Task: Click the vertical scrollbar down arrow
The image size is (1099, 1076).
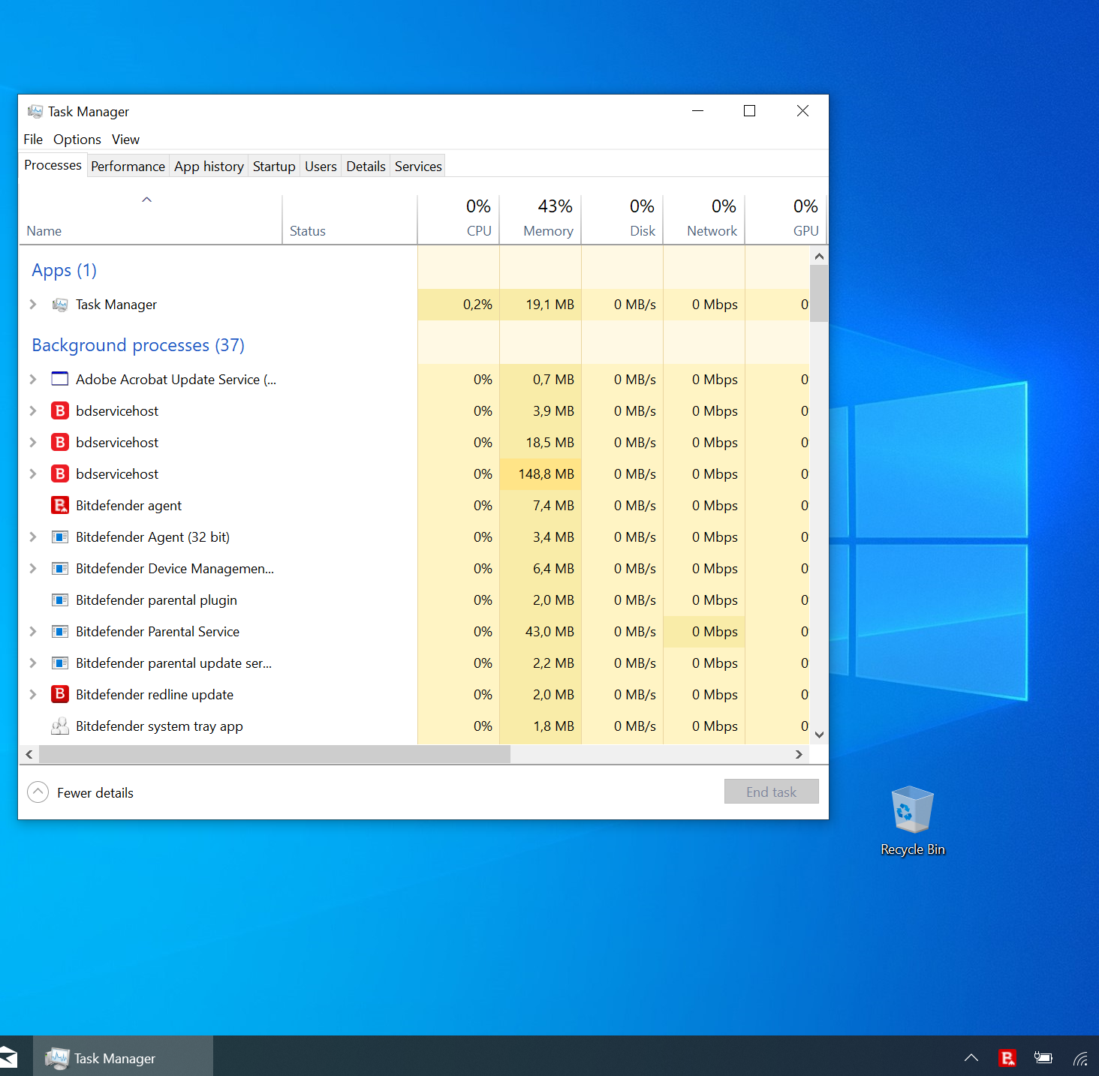Action: point(819,735)
